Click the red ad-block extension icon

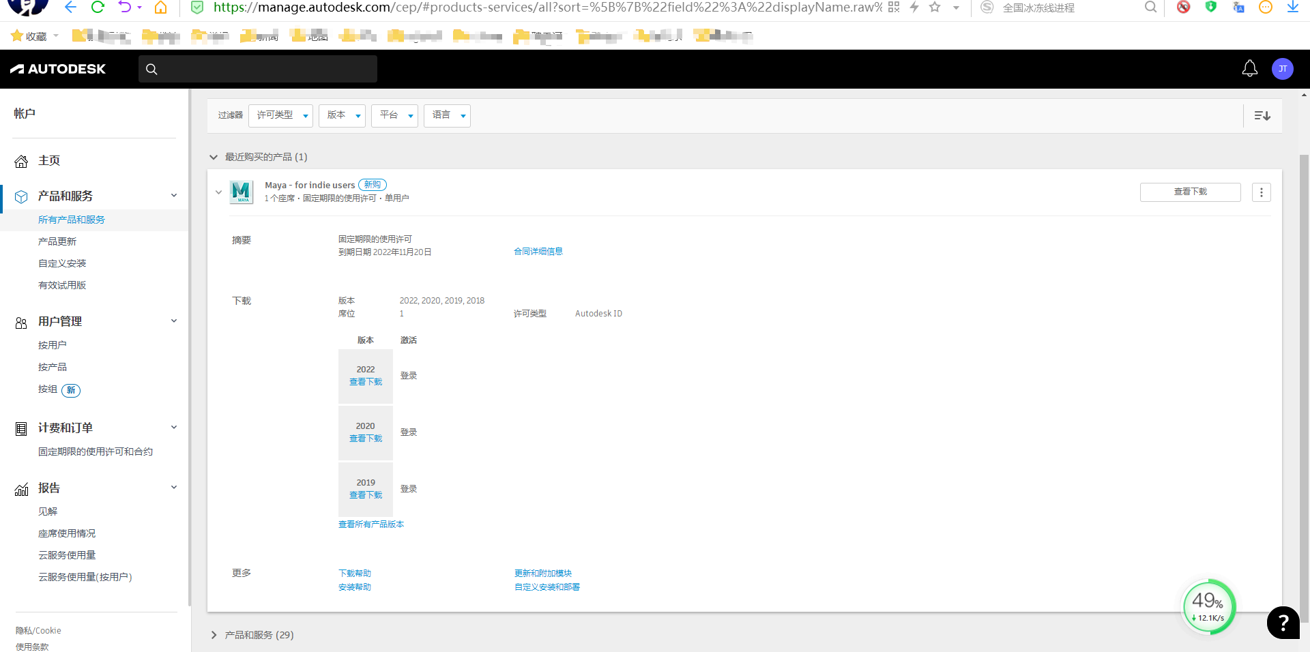coord(1184,8)
